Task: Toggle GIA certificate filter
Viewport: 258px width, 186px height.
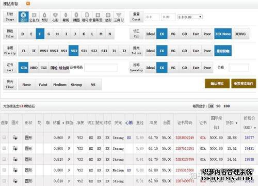Action: tap(24, 68)
